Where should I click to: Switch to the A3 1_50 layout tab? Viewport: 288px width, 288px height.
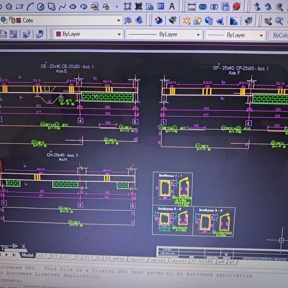[x=71, y=257]
